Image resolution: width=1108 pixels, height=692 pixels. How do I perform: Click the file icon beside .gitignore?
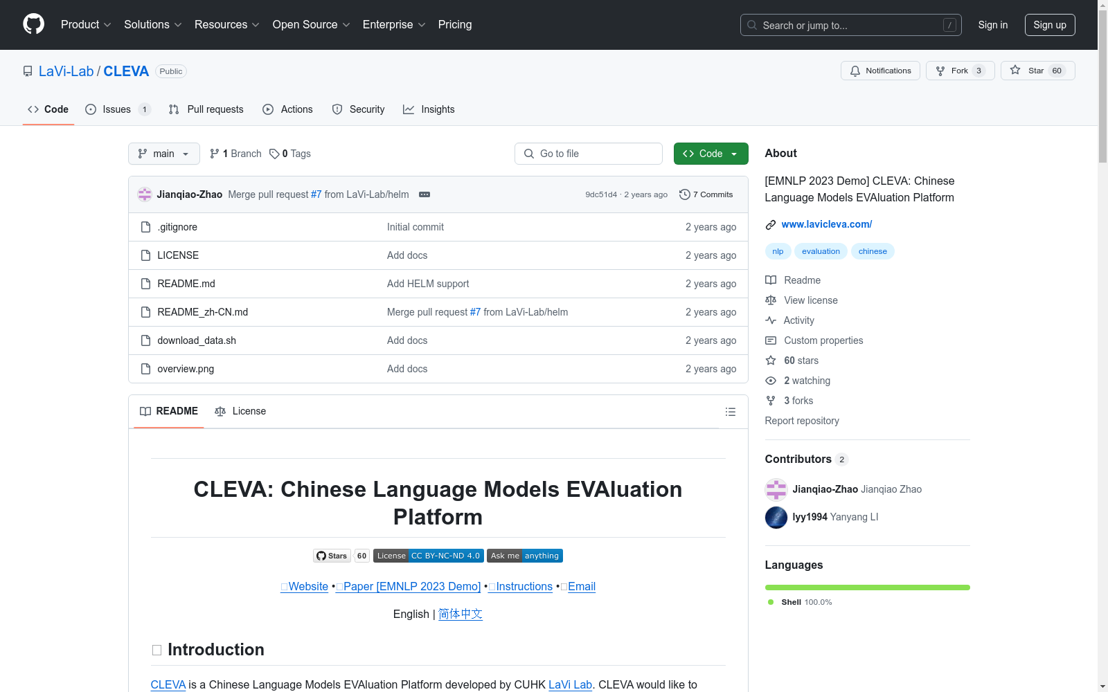(x=145, y=227)
